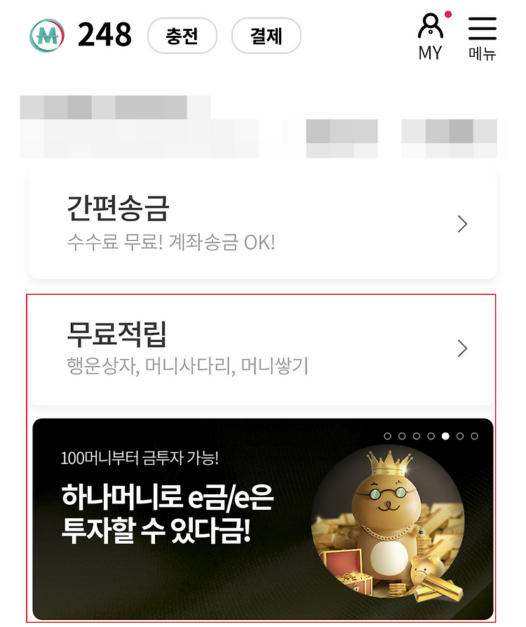Screen dimensions: 526x627
Task: Open the 간편송금 card
Action: pos(263,223)
